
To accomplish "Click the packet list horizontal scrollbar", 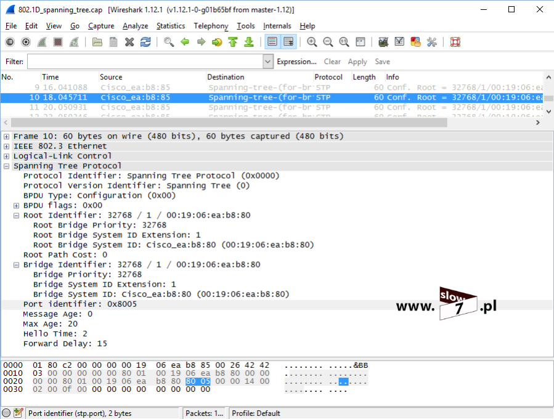I will pos(229,123).
